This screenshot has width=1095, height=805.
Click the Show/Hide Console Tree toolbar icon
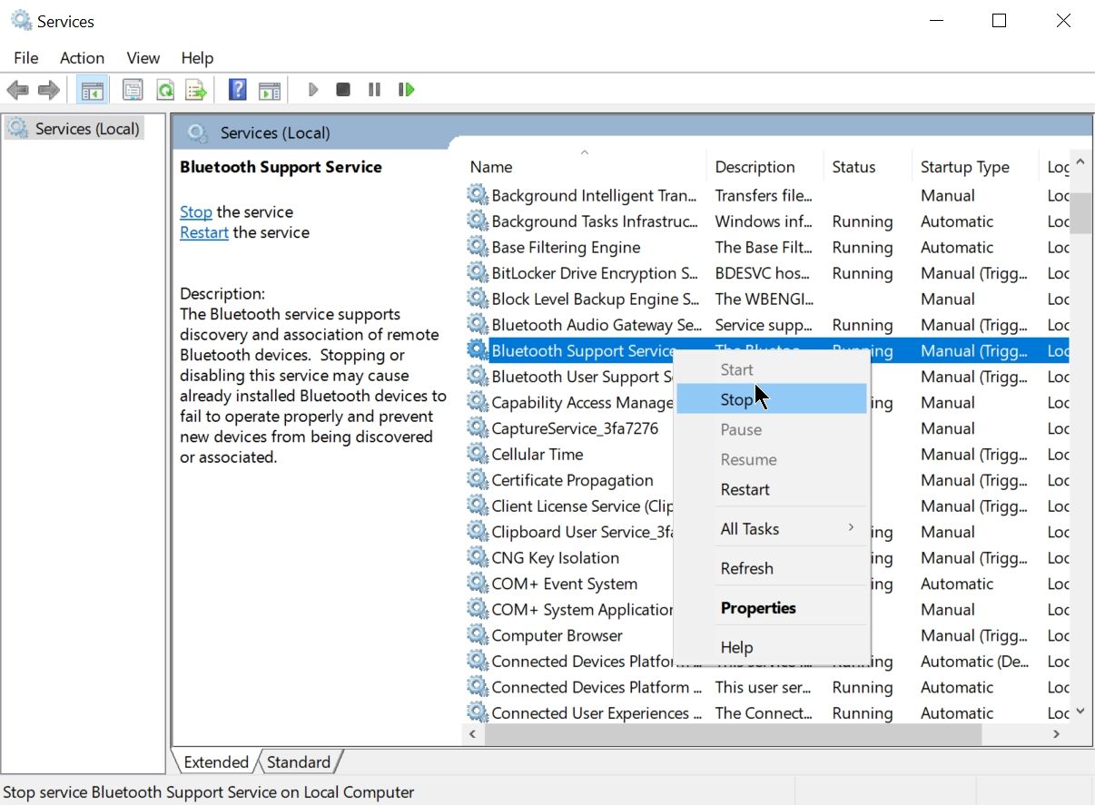[x=92, y=90]
